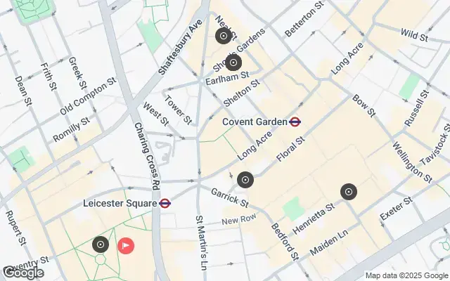Click the Covent Garden Underground roundel
The height and width of the screenshot is (281, 450).
pos(295,122)
